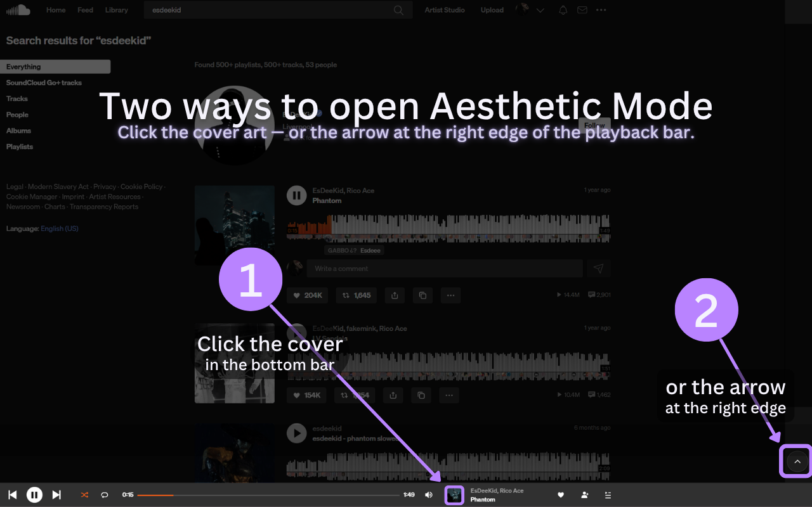Image resolution: width=812 pixels, height=507 pixels.
Task: Open the next-up queue icon
Action: [x=608, y=495]
